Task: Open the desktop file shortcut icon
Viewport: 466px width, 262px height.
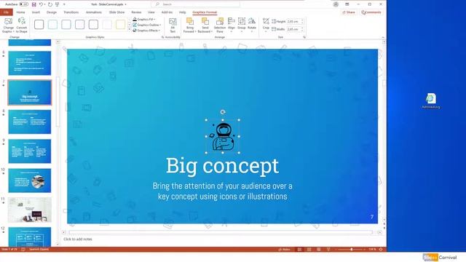Action: coord(431,100)
